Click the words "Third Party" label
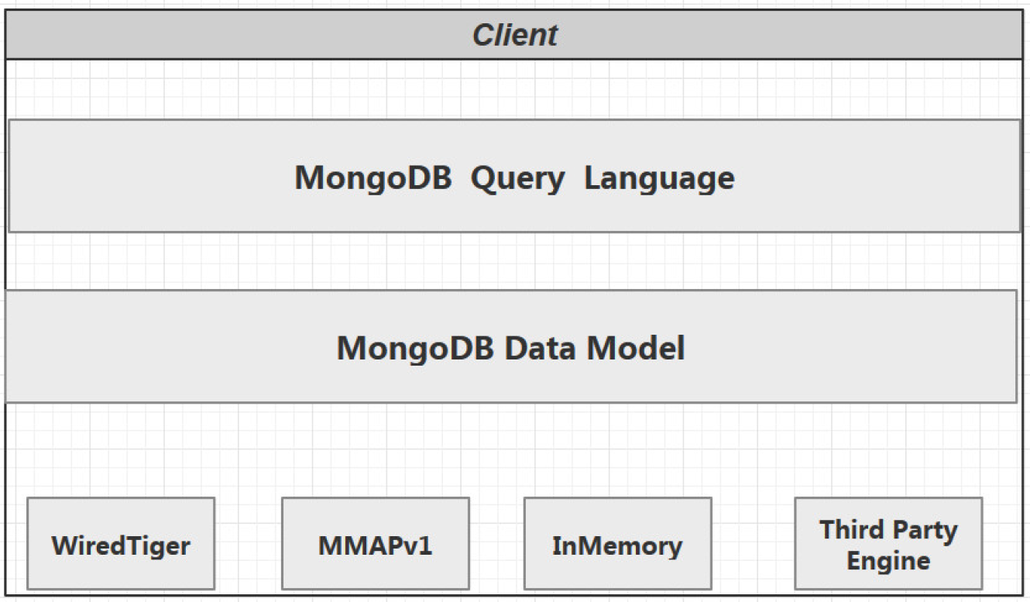1030x602 pixels. [x=888, y=530]
